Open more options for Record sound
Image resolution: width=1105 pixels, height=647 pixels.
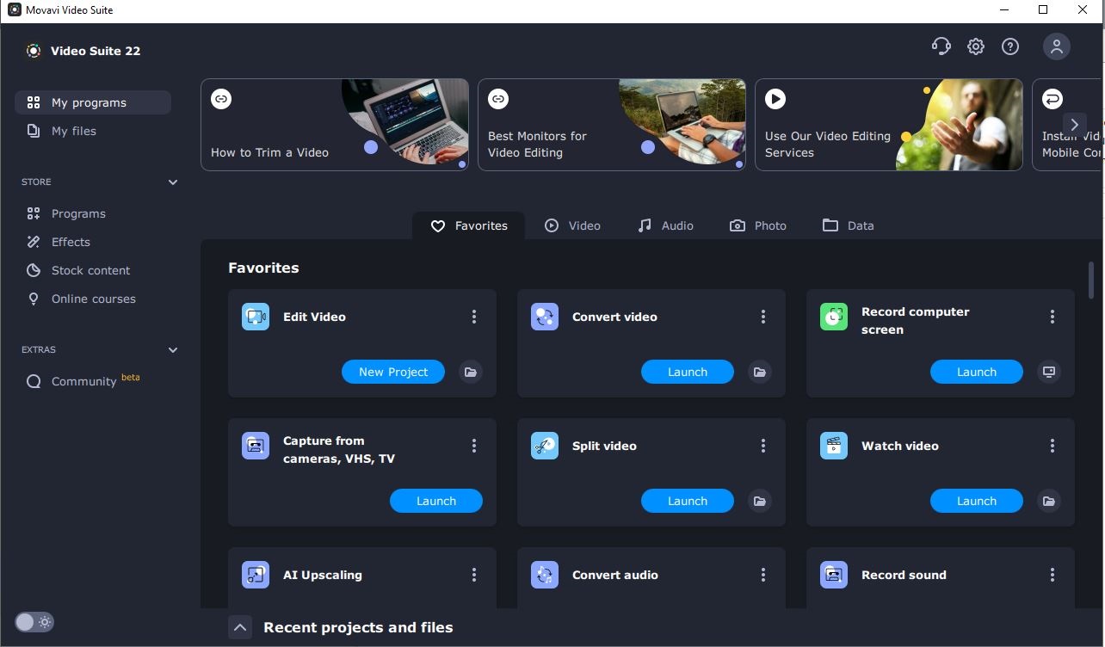pos(1053,575)
